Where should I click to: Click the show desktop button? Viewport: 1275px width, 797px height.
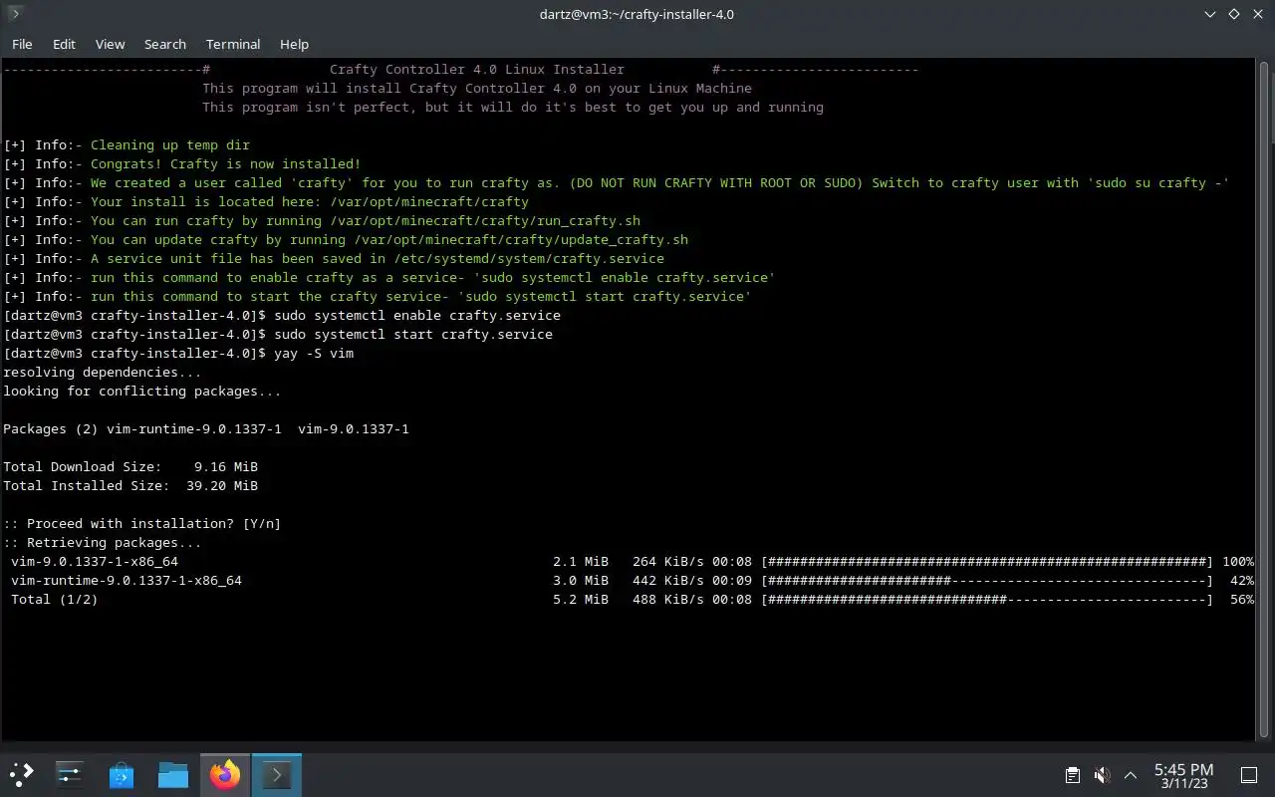pyautogui.click(x=1248, y=775)
